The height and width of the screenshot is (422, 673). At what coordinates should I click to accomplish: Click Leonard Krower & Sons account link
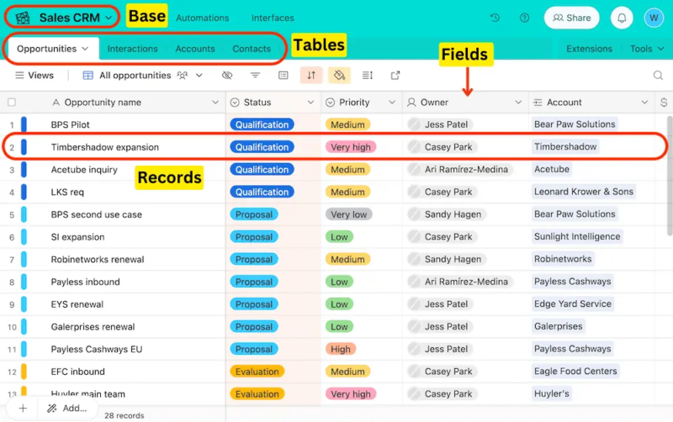click(x=583, y=192)
